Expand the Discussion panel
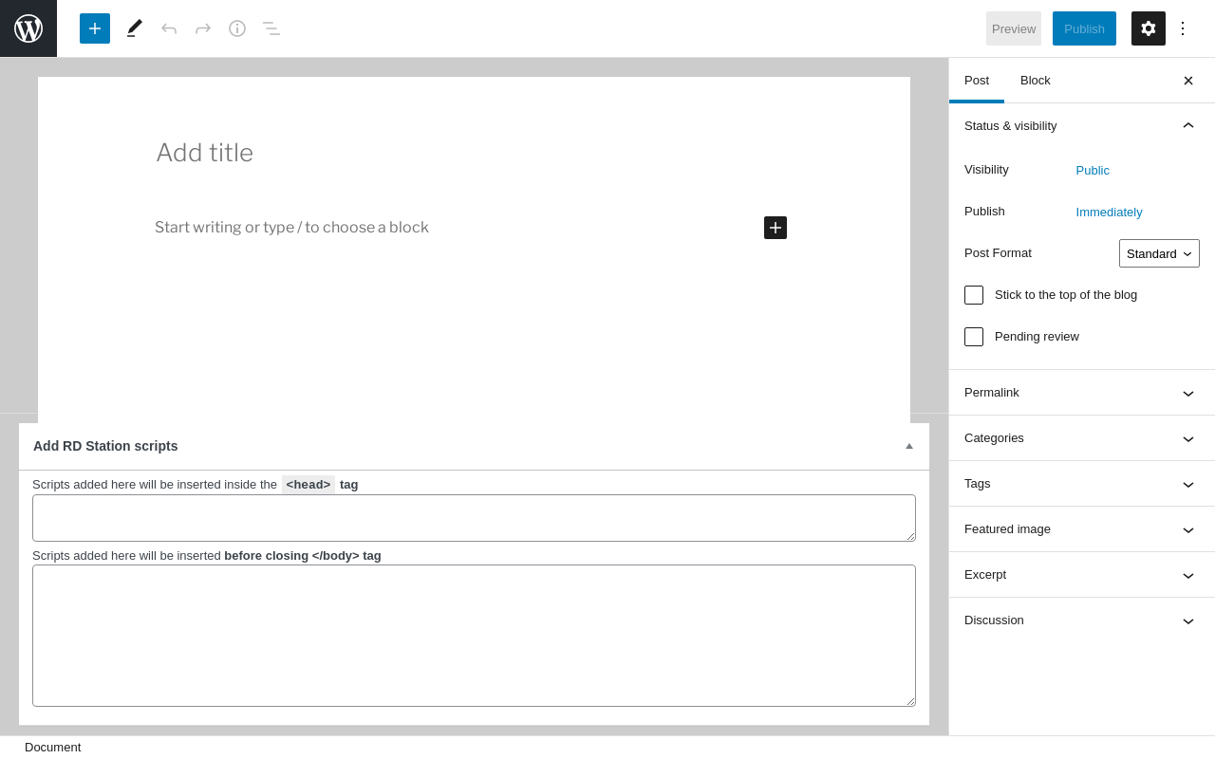Screen dimensions: 1215x759 (x=1082, y=620)
